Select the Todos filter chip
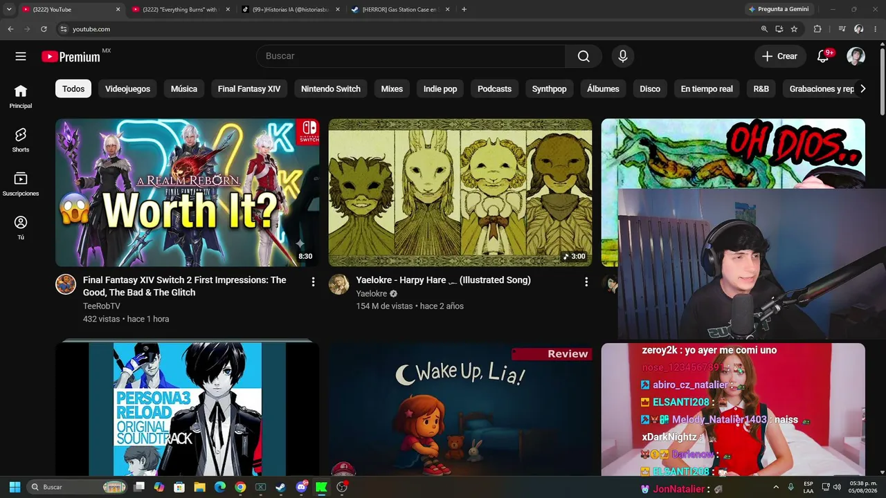The image size is (886, 498). coord(73,89)
